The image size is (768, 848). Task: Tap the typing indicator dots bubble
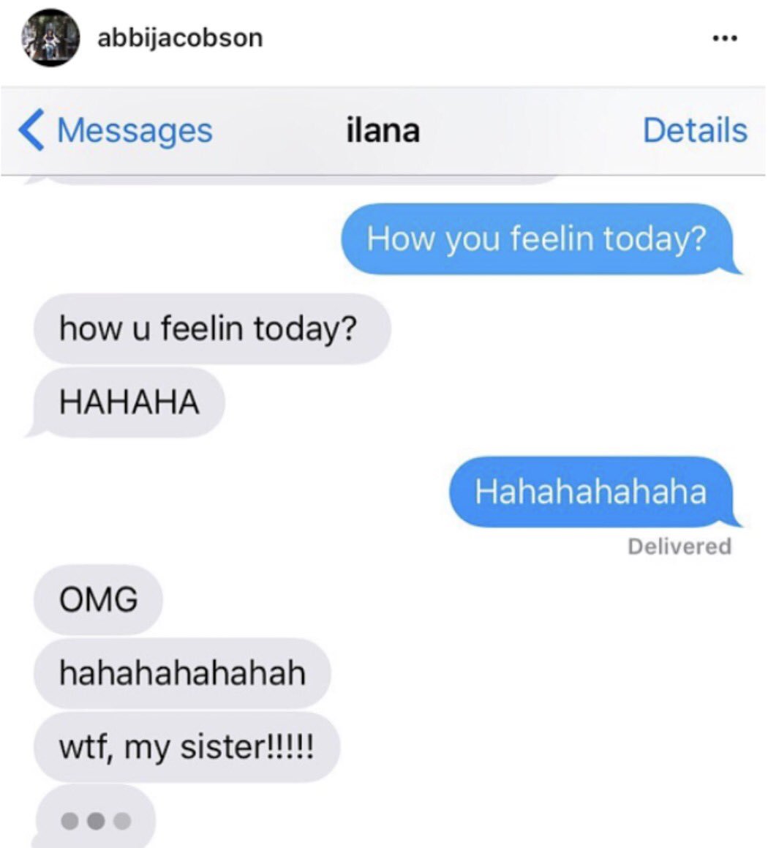(95, 818)
